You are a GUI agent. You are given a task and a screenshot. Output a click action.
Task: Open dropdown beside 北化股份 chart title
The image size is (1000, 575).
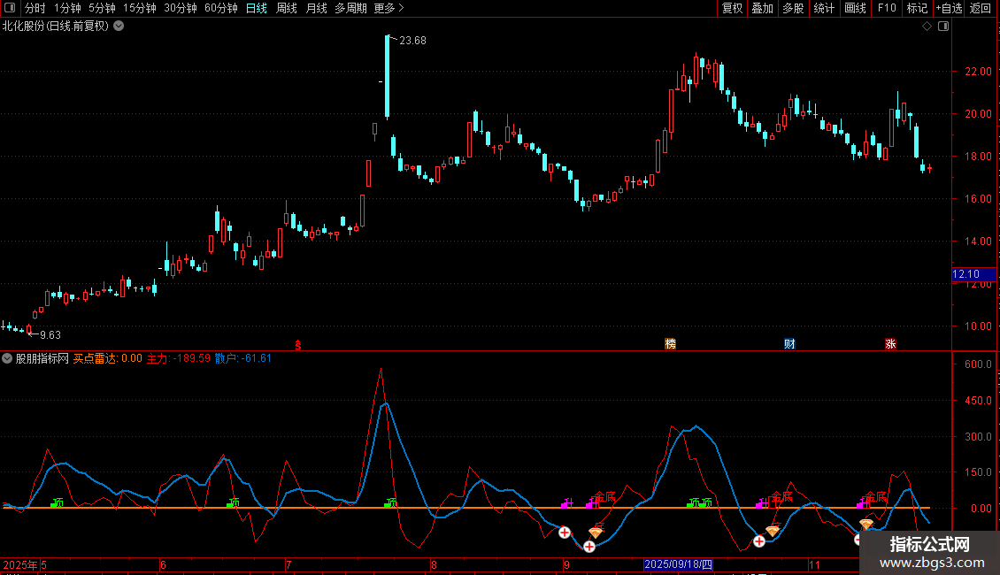click(x=119, y=26)
